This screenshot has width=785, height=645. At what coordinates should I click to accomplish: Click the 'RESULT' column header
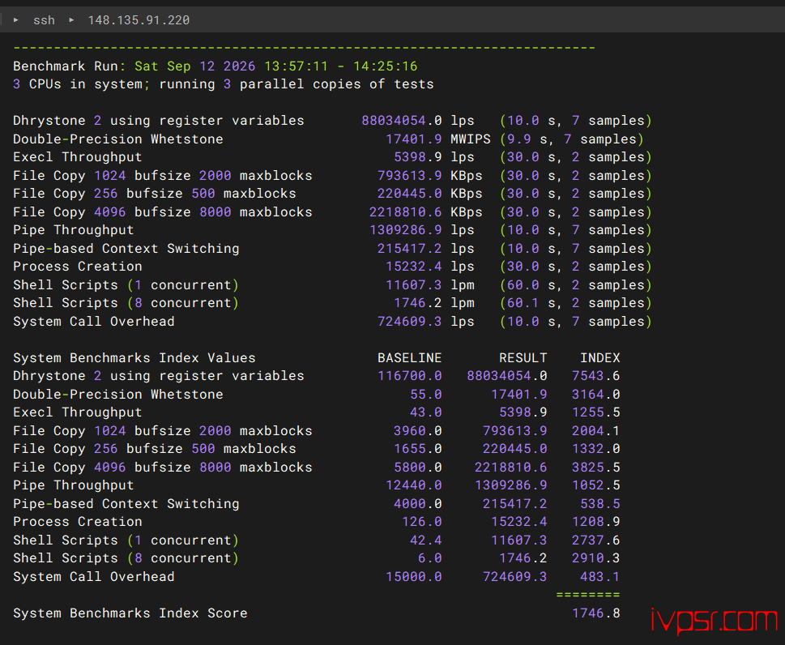tap(523, 358)
